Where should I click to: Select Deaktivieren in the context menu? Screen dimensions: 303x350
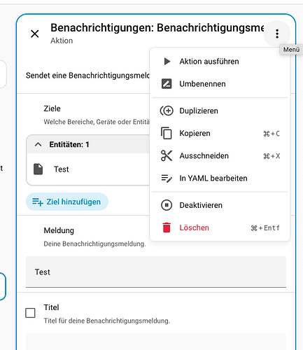click(x=220, y=205)
